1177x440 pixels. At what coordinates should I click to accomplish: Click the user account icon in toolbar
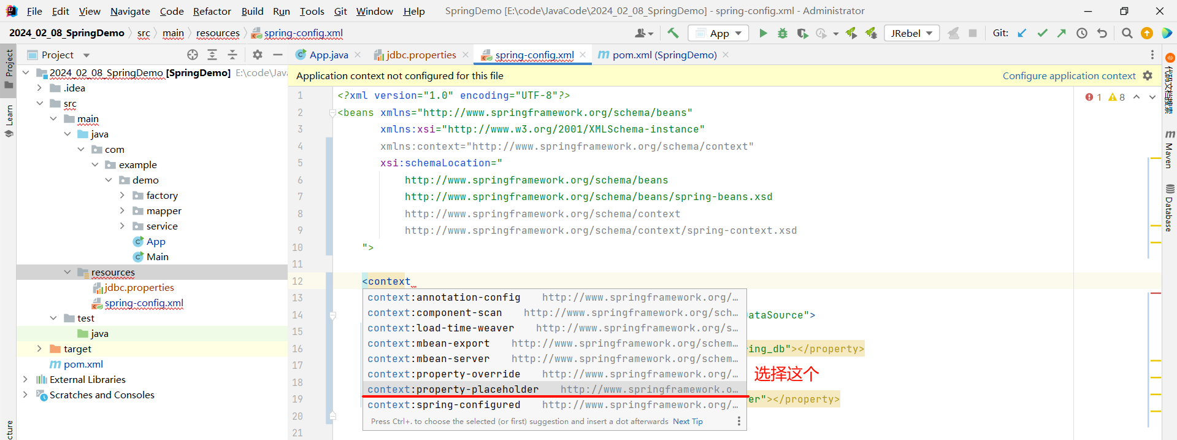pyautogui.click(x=643, y=33)
